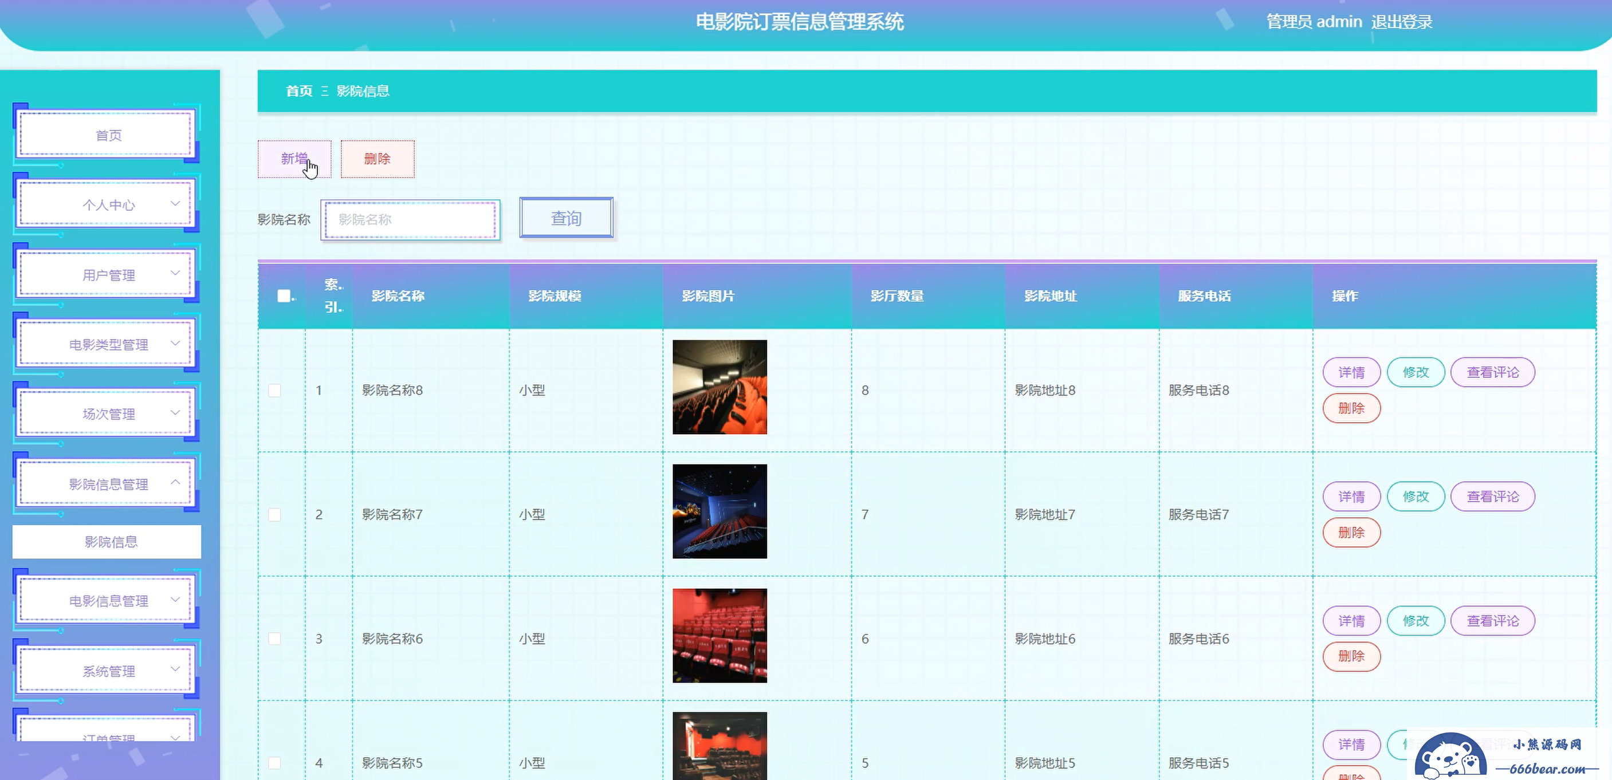The height and width of the screenshot is (780, 1612).
Task: Click the 首页 breadcrumb link
Action: pyautogui.click(x=299, y=90)
